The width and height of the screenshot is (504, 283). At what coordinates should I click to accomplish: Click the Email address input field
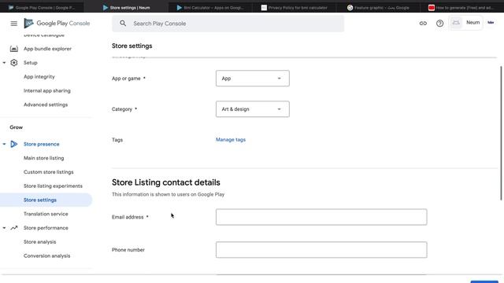coord(321,217)
